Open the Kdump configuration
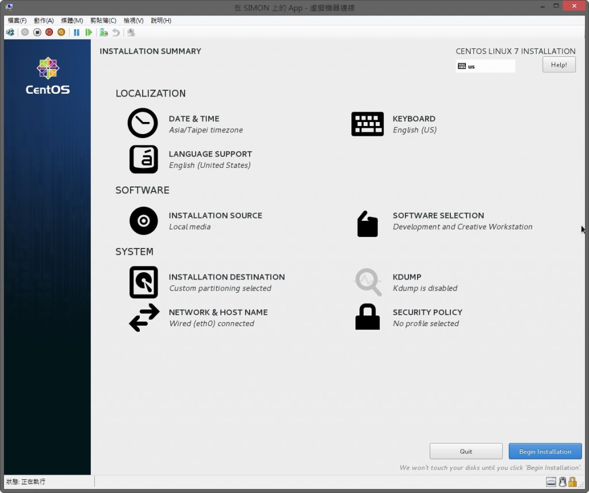 pyautogui.click(x=406, y=282)
